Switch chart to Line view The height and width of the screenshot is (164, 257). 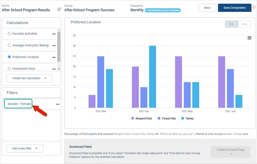[244, 24]
